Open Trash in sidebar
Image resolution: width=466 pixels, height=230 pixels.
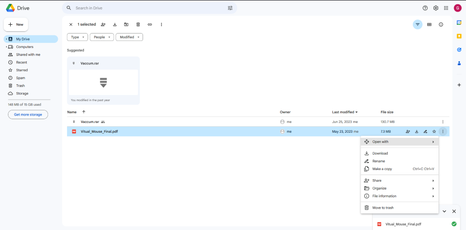tap(31, 86)
